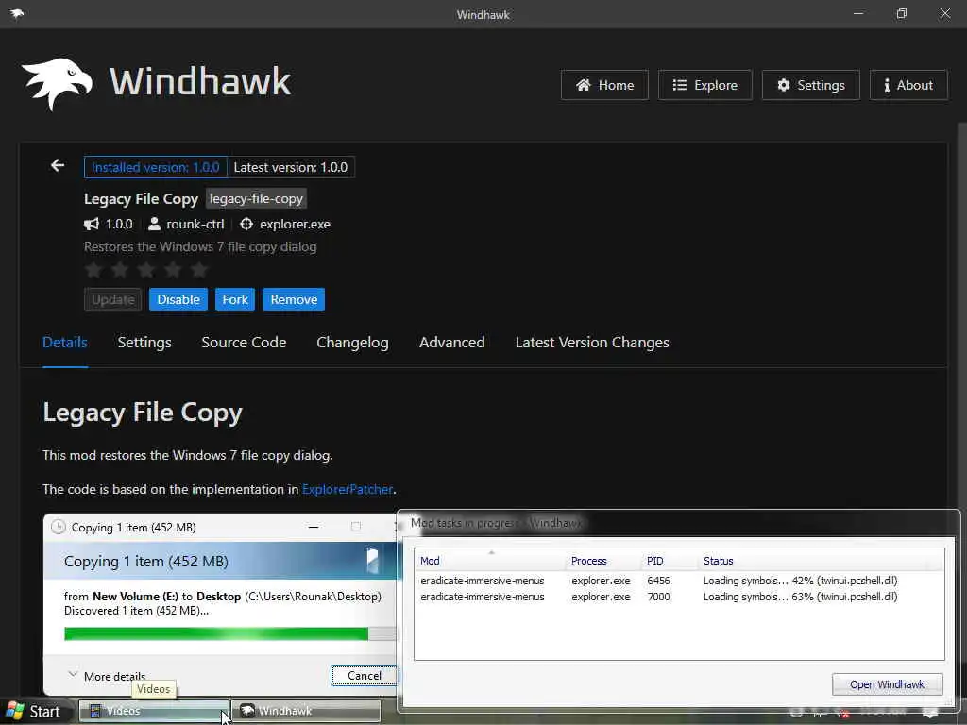The image size is (967, 725).
Task: Click the Windhawk title bar app icon
Action: 17,13
